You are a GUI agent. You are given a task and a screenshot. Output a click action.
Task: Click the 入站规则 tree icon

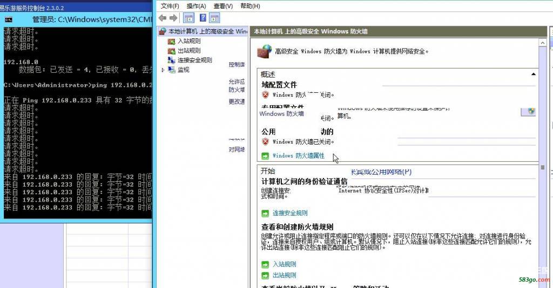(x=171, y=41)
